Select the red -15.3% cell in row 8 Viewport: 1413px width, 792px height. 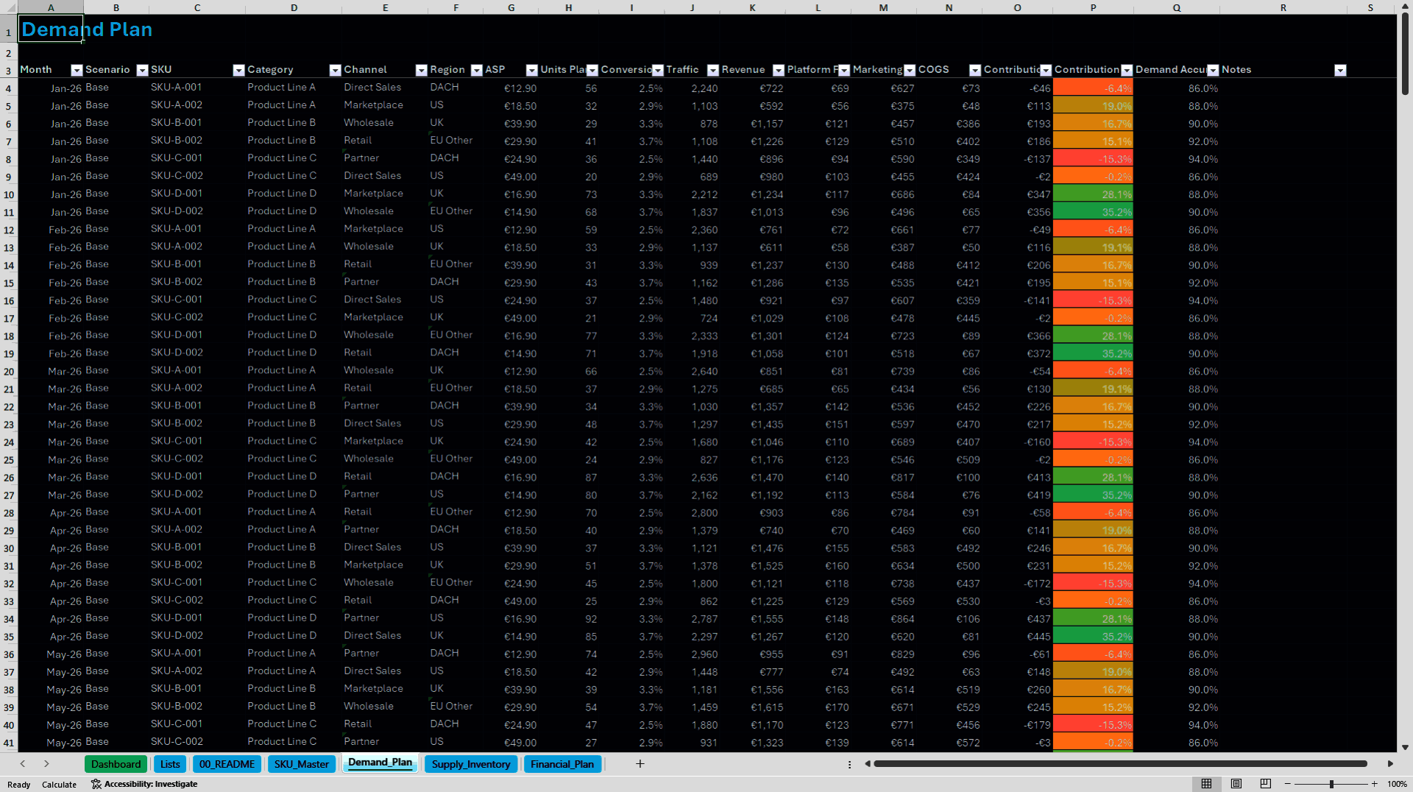pos(1093,159)
